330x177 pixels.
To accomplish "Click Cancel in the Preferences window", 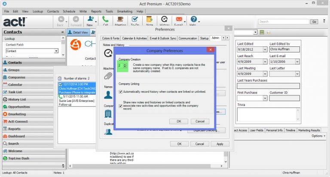I will 199,144.
